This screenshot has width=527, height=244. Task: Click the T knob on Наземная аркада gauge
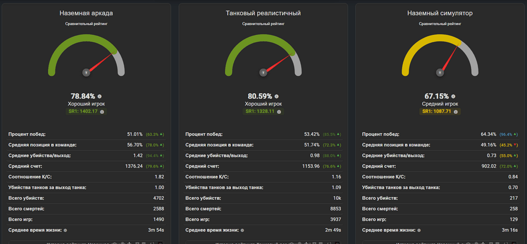tap(86, 72)
